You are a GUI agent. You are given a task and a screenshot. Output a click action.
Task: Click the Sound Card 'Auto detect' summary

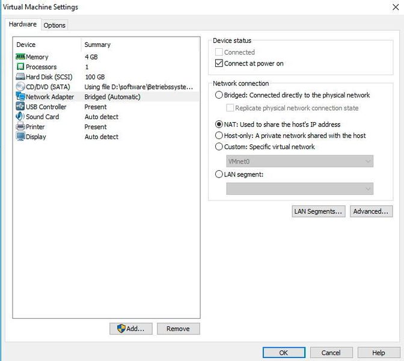pos(102,117)
